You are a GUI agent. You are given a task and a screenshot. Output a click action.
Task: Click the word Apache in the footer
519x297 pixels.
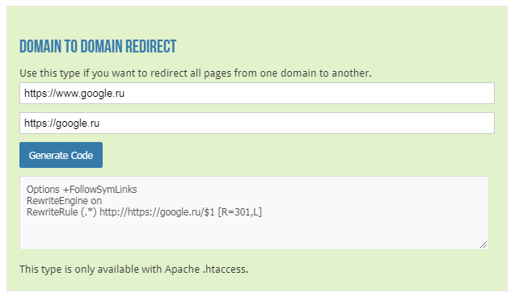[x=182, y=270]
